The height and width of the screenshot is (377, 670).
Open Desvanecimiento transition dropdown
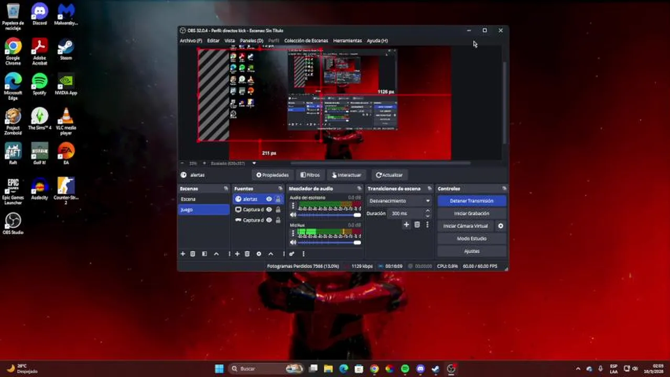399,201
